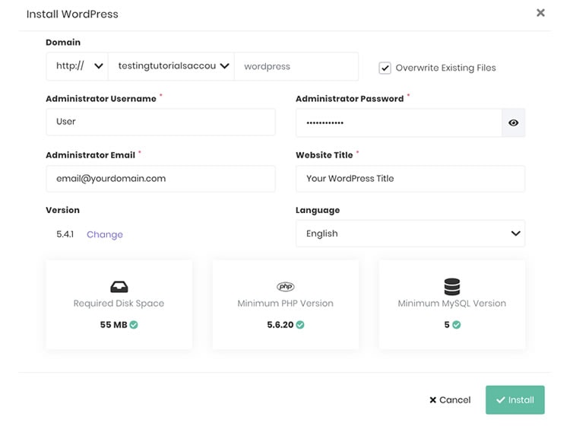Screen dimensions: 570x426
Task: Click the Website Title field
Action: (x=410, y=179)
